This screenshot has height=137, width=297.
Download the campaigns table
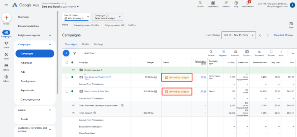coord(259,53)
